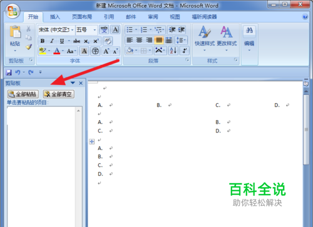Align text left
The width and height of the screenshot is (313, 227).
[130, 40]
